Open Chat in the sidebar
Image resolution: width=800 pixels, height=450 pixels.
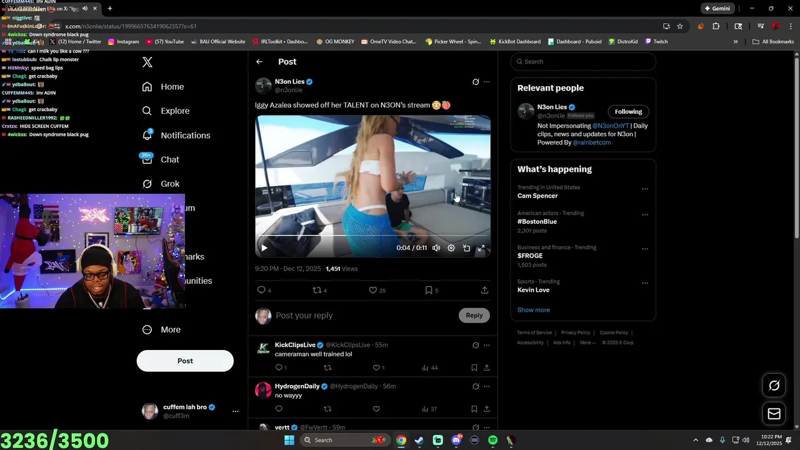(x=161, y=159)
